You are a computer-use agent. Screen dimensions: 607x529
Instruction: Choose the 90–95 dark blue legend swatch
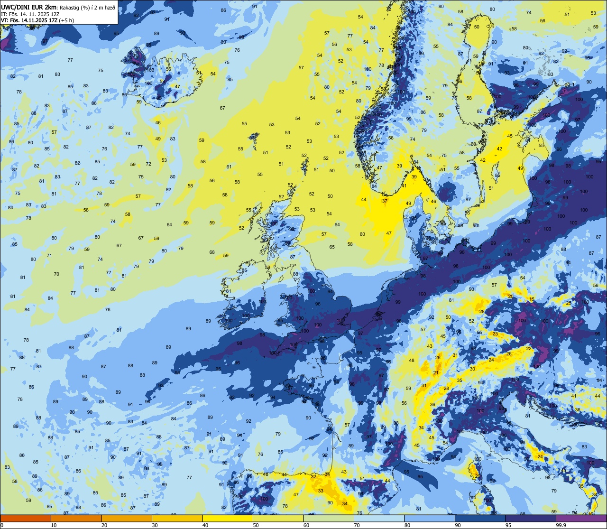tap(480, 518)
